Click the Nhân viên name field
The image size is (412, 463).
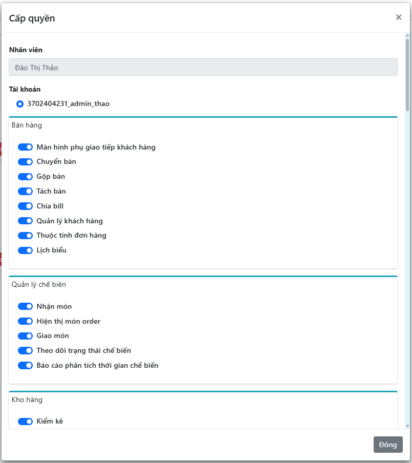point(203,68)
